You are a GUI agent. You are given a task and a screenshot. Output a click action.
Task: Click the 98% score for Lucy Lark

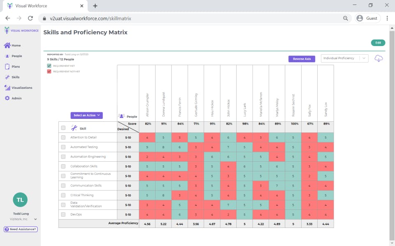point(245,124)
